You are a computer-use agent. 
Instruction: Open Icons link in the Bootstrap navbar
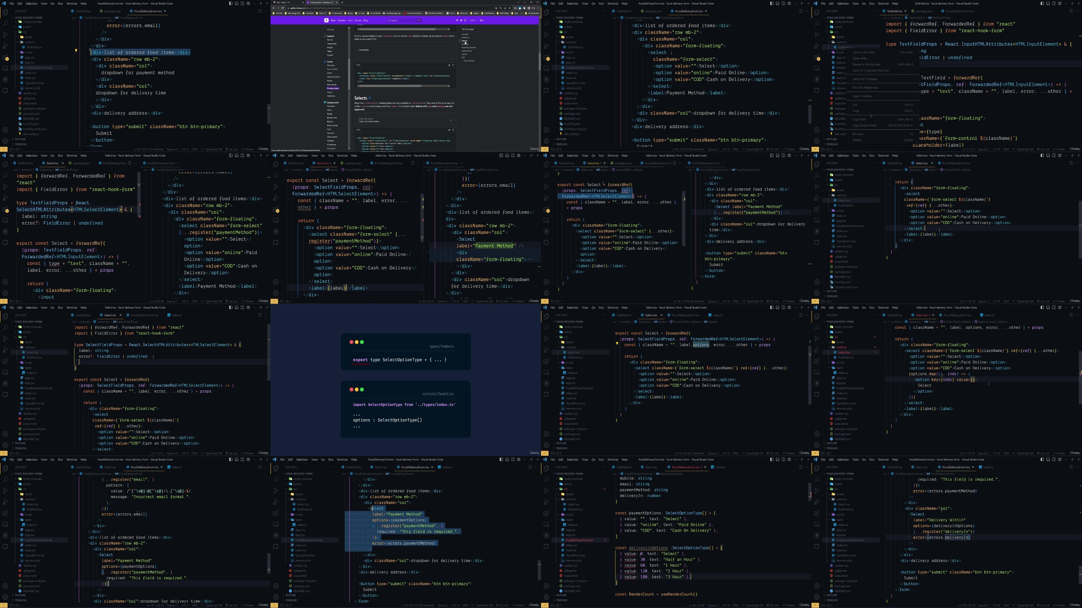tap(350, 20)
